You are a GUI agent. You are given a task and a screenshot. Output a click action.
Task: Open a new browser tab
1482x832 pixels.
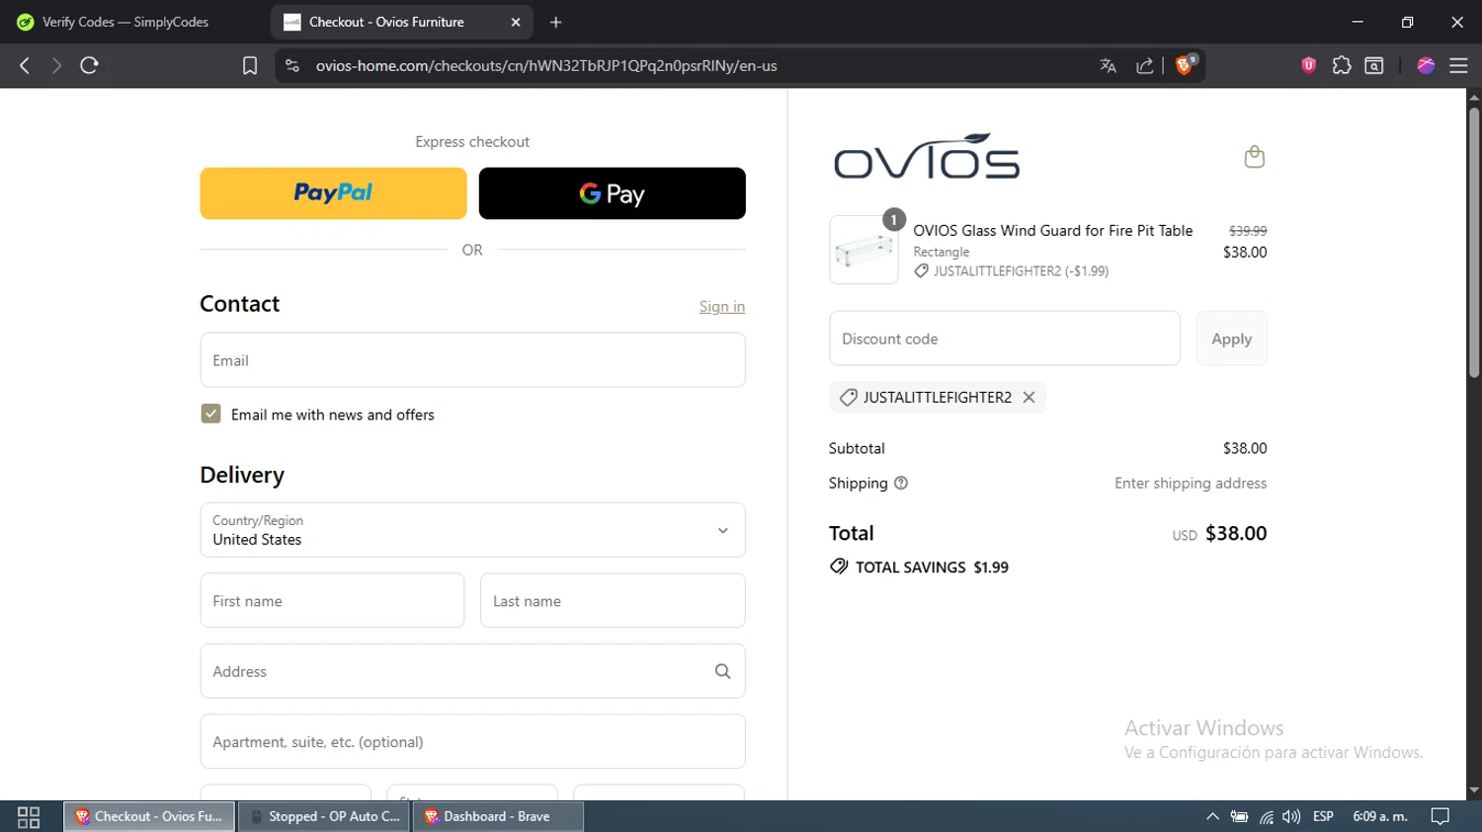click(x=555, y=22)
